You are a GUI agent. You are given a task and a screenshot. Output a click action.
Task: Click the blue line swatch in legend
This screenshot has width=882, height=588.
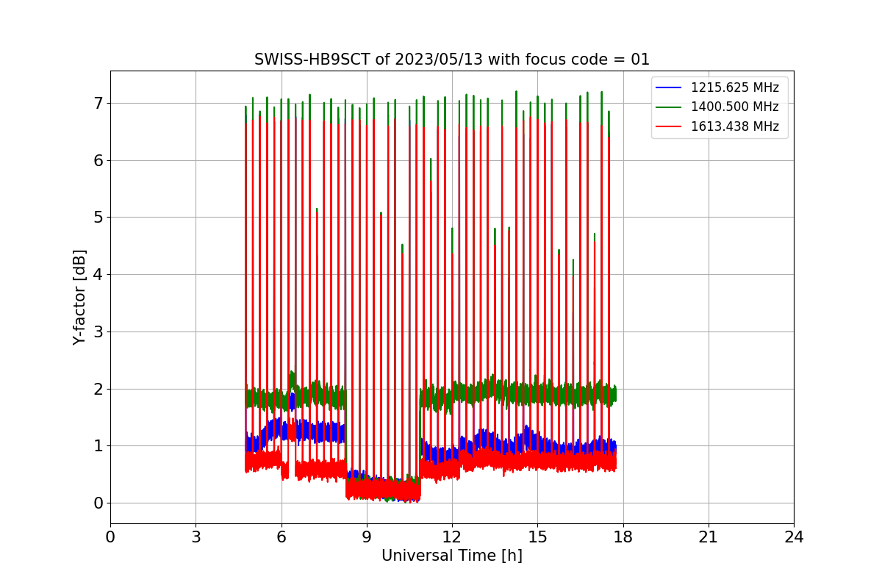[670, 88]
